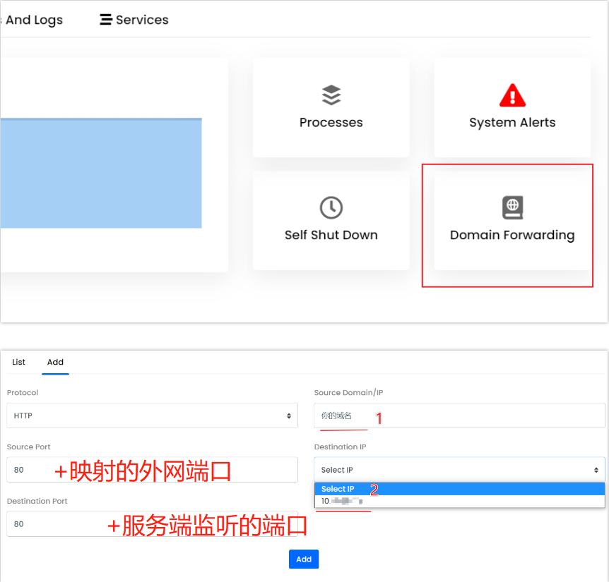Click the 'Processes' text label
The image size is (609, 582).
pos(331,123)
